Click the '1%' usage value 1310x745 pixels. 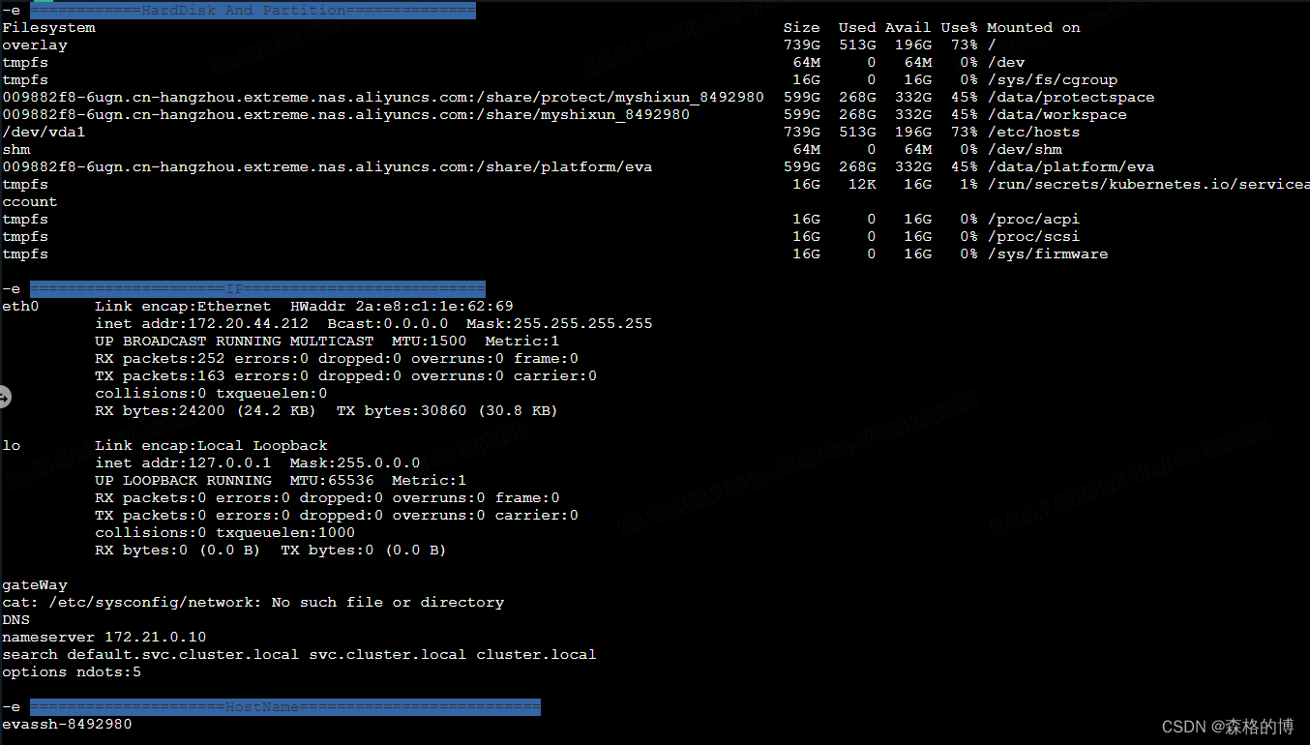[x=969, y=185]
